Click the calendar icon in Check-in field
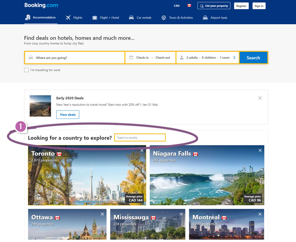296x242 pixels. pos(131,58)
